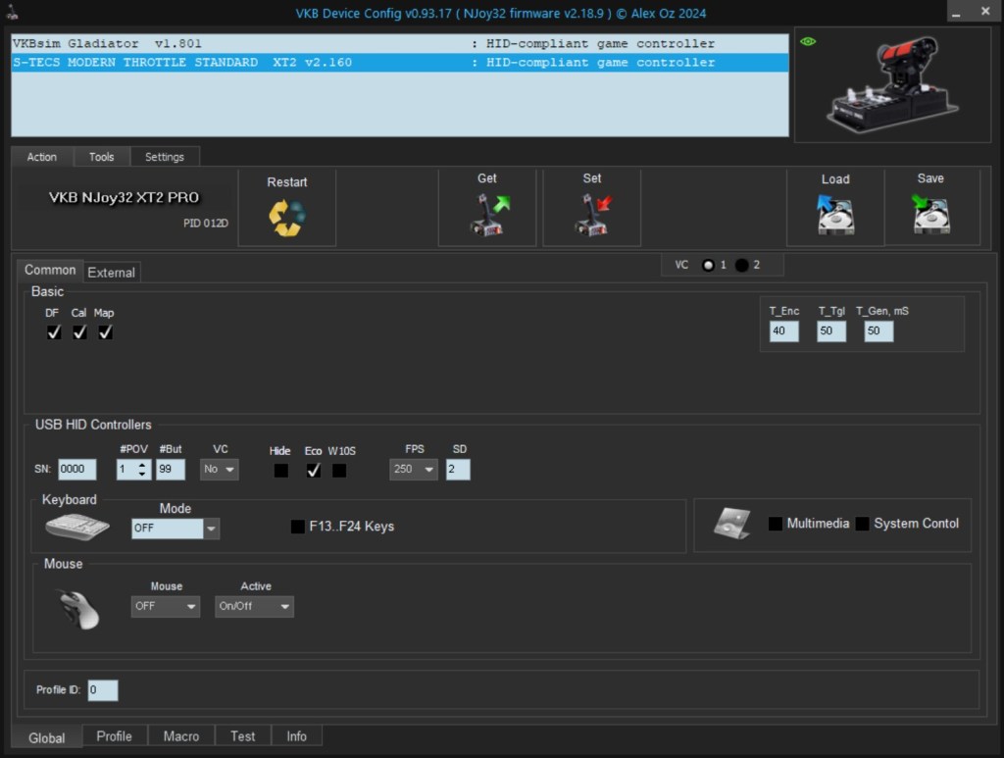Open the mouse Active On/Off dropdown
The image size is (1004, 758).
[254, 606]
